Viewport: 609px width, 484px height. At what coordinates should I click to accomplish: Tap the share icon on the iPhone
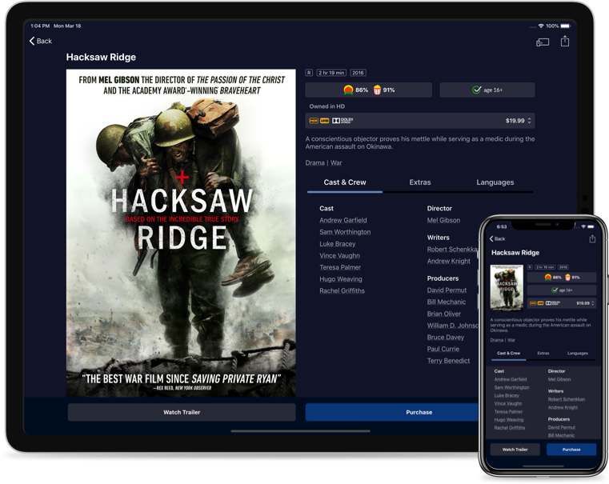[x=592, y=238]
